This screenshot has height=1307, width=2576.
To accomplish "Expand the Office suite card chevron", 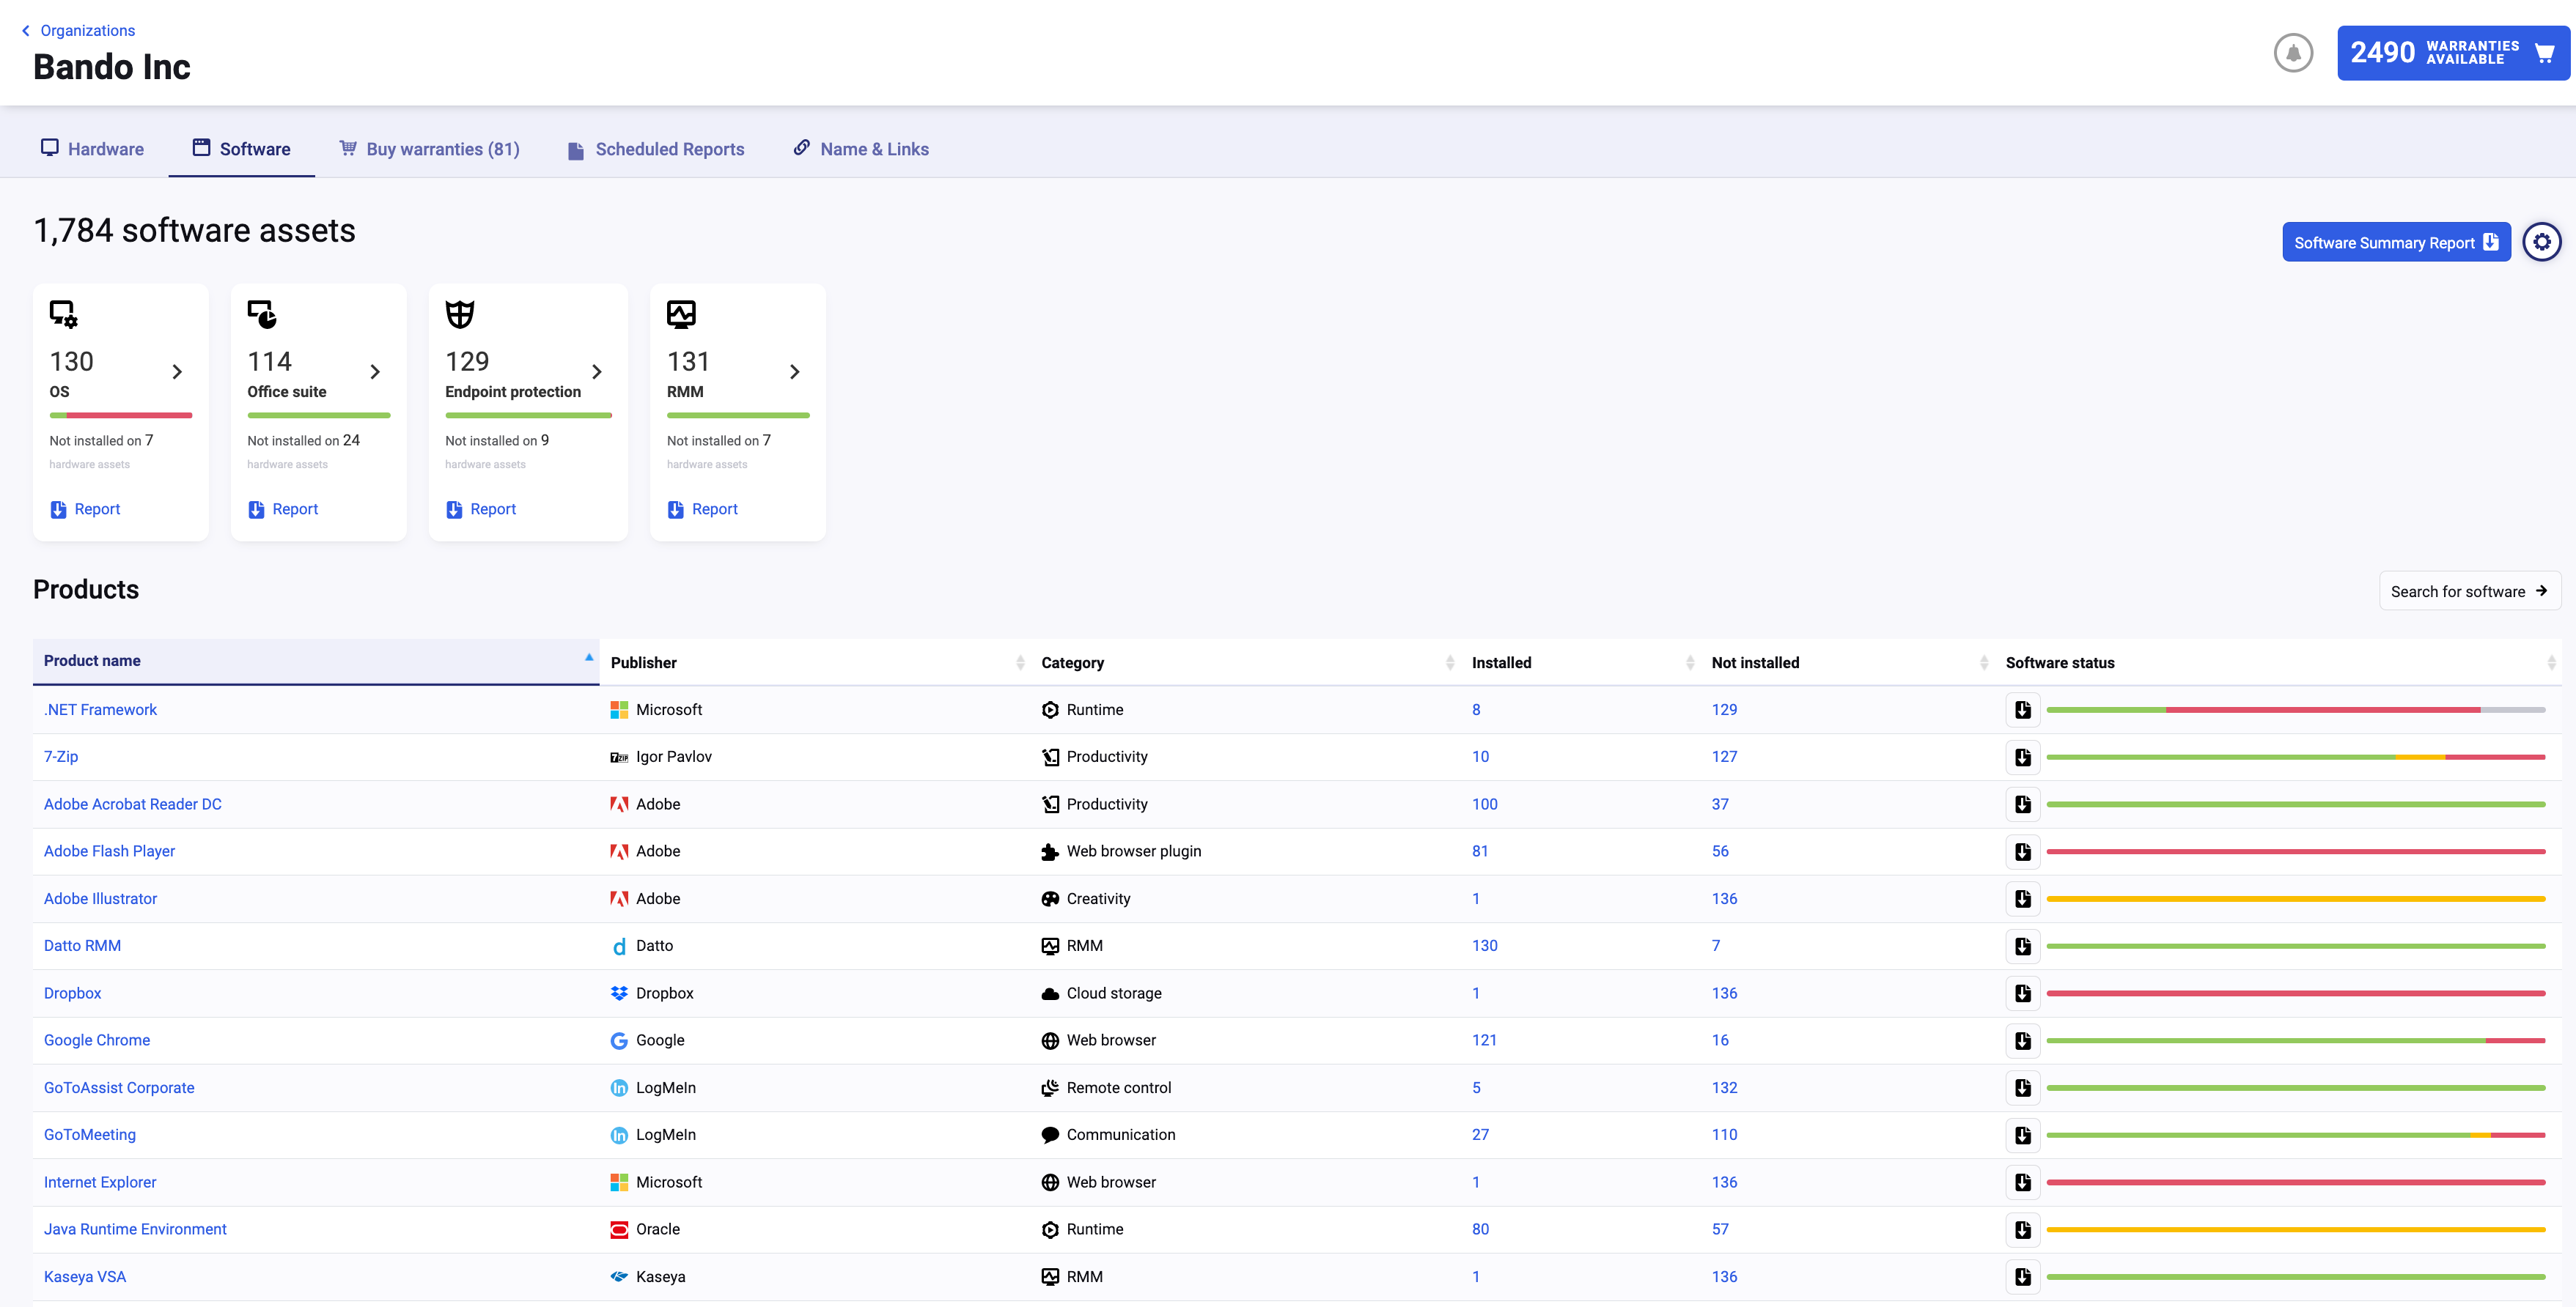I will [375, 371].
